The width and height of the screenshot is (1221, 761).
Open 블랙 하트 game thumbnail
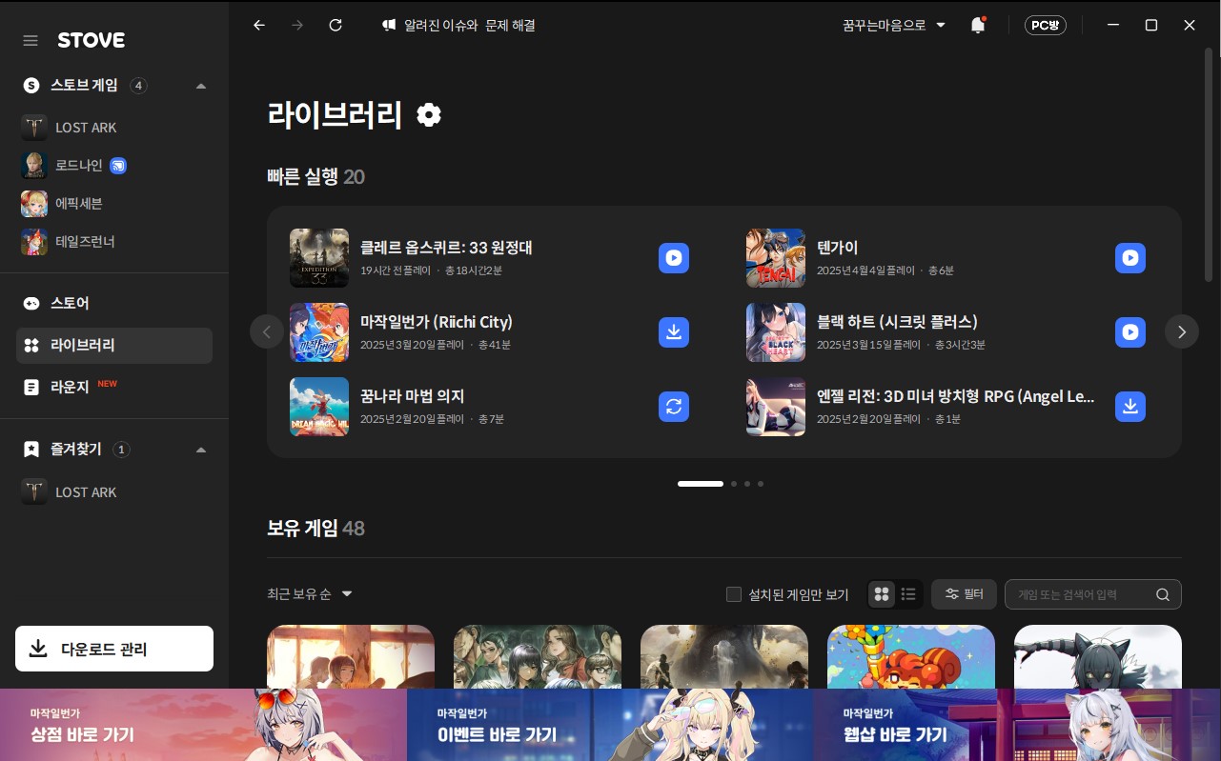[776, 332]
